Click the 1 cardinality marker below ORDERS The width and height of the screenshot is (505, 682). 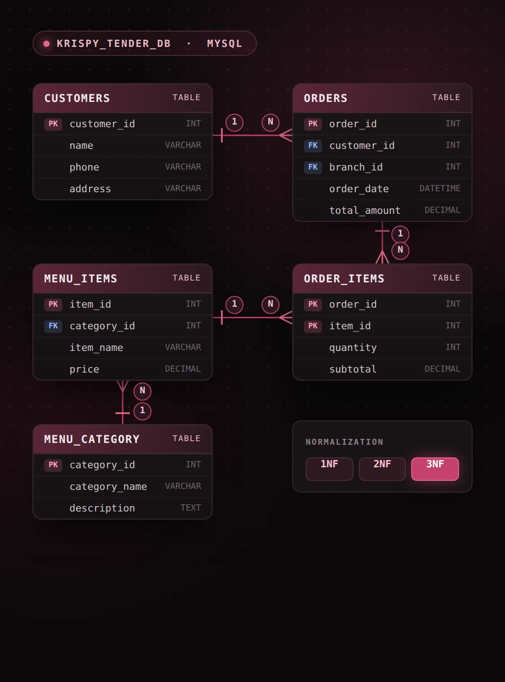[400, 234]
